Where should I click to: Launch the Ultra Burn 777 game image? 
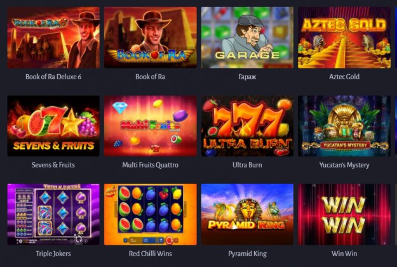point(247,126)
